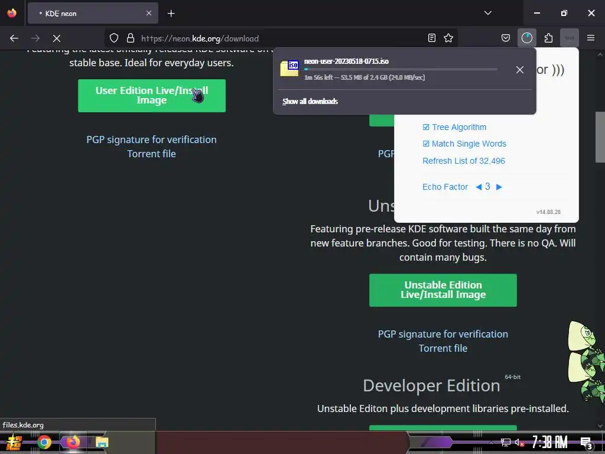Click the page vertical scrollbar thumb
605x454 pixels.
point(600,137)
